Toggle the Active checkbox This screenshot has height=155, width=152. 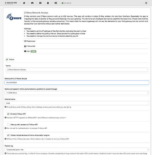pos(7,60)
